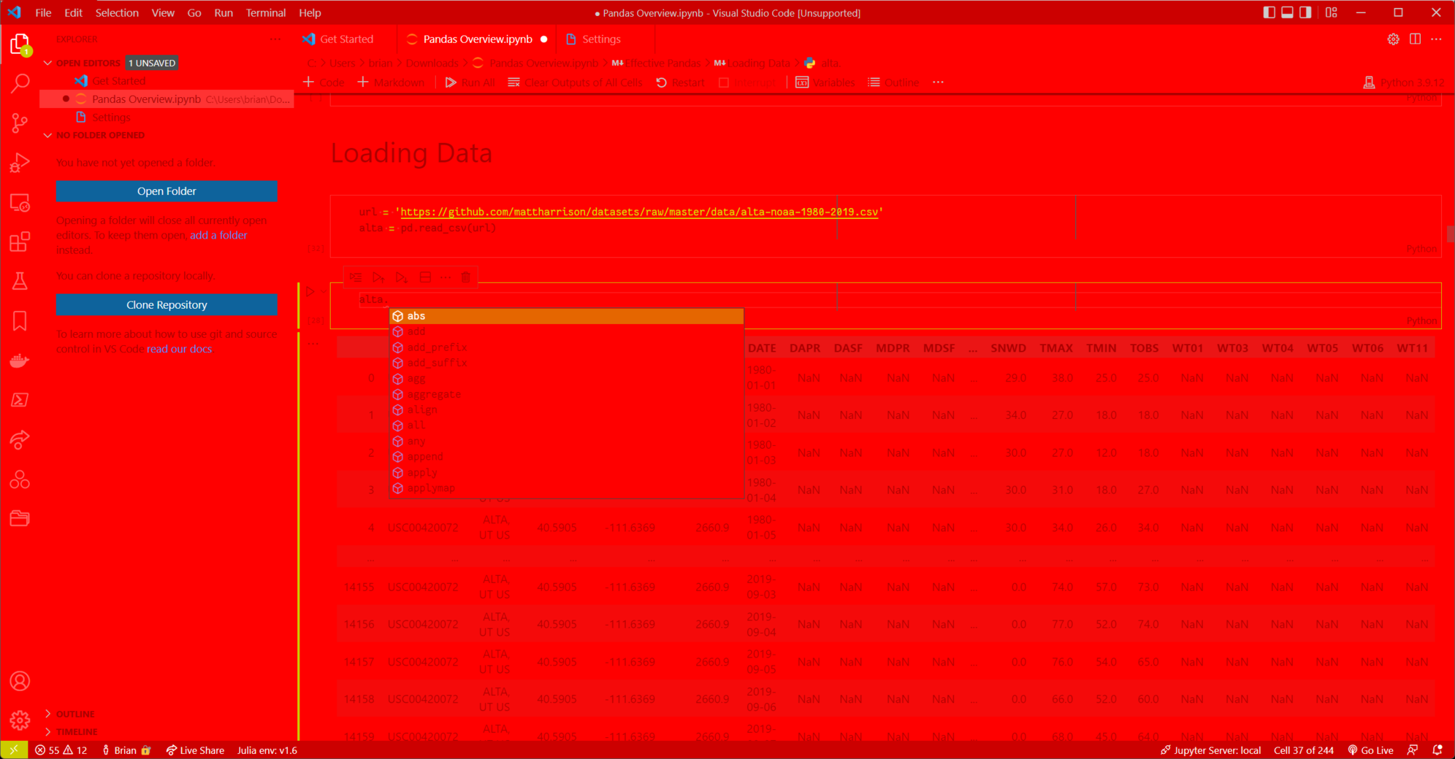
Task: Click the Open Folder button
Action: pyautogui.click(x=167, y=191)
